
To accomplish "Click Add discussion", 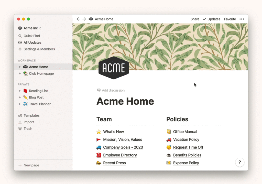I will (111, 90).
